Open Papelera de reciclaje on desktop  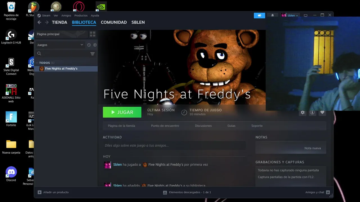tap(11, 11)
